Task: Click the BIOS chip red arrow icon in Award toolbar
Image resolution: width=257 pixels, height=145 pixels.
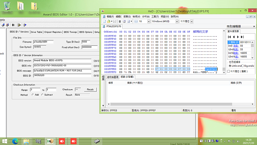Action: (7, 25)
